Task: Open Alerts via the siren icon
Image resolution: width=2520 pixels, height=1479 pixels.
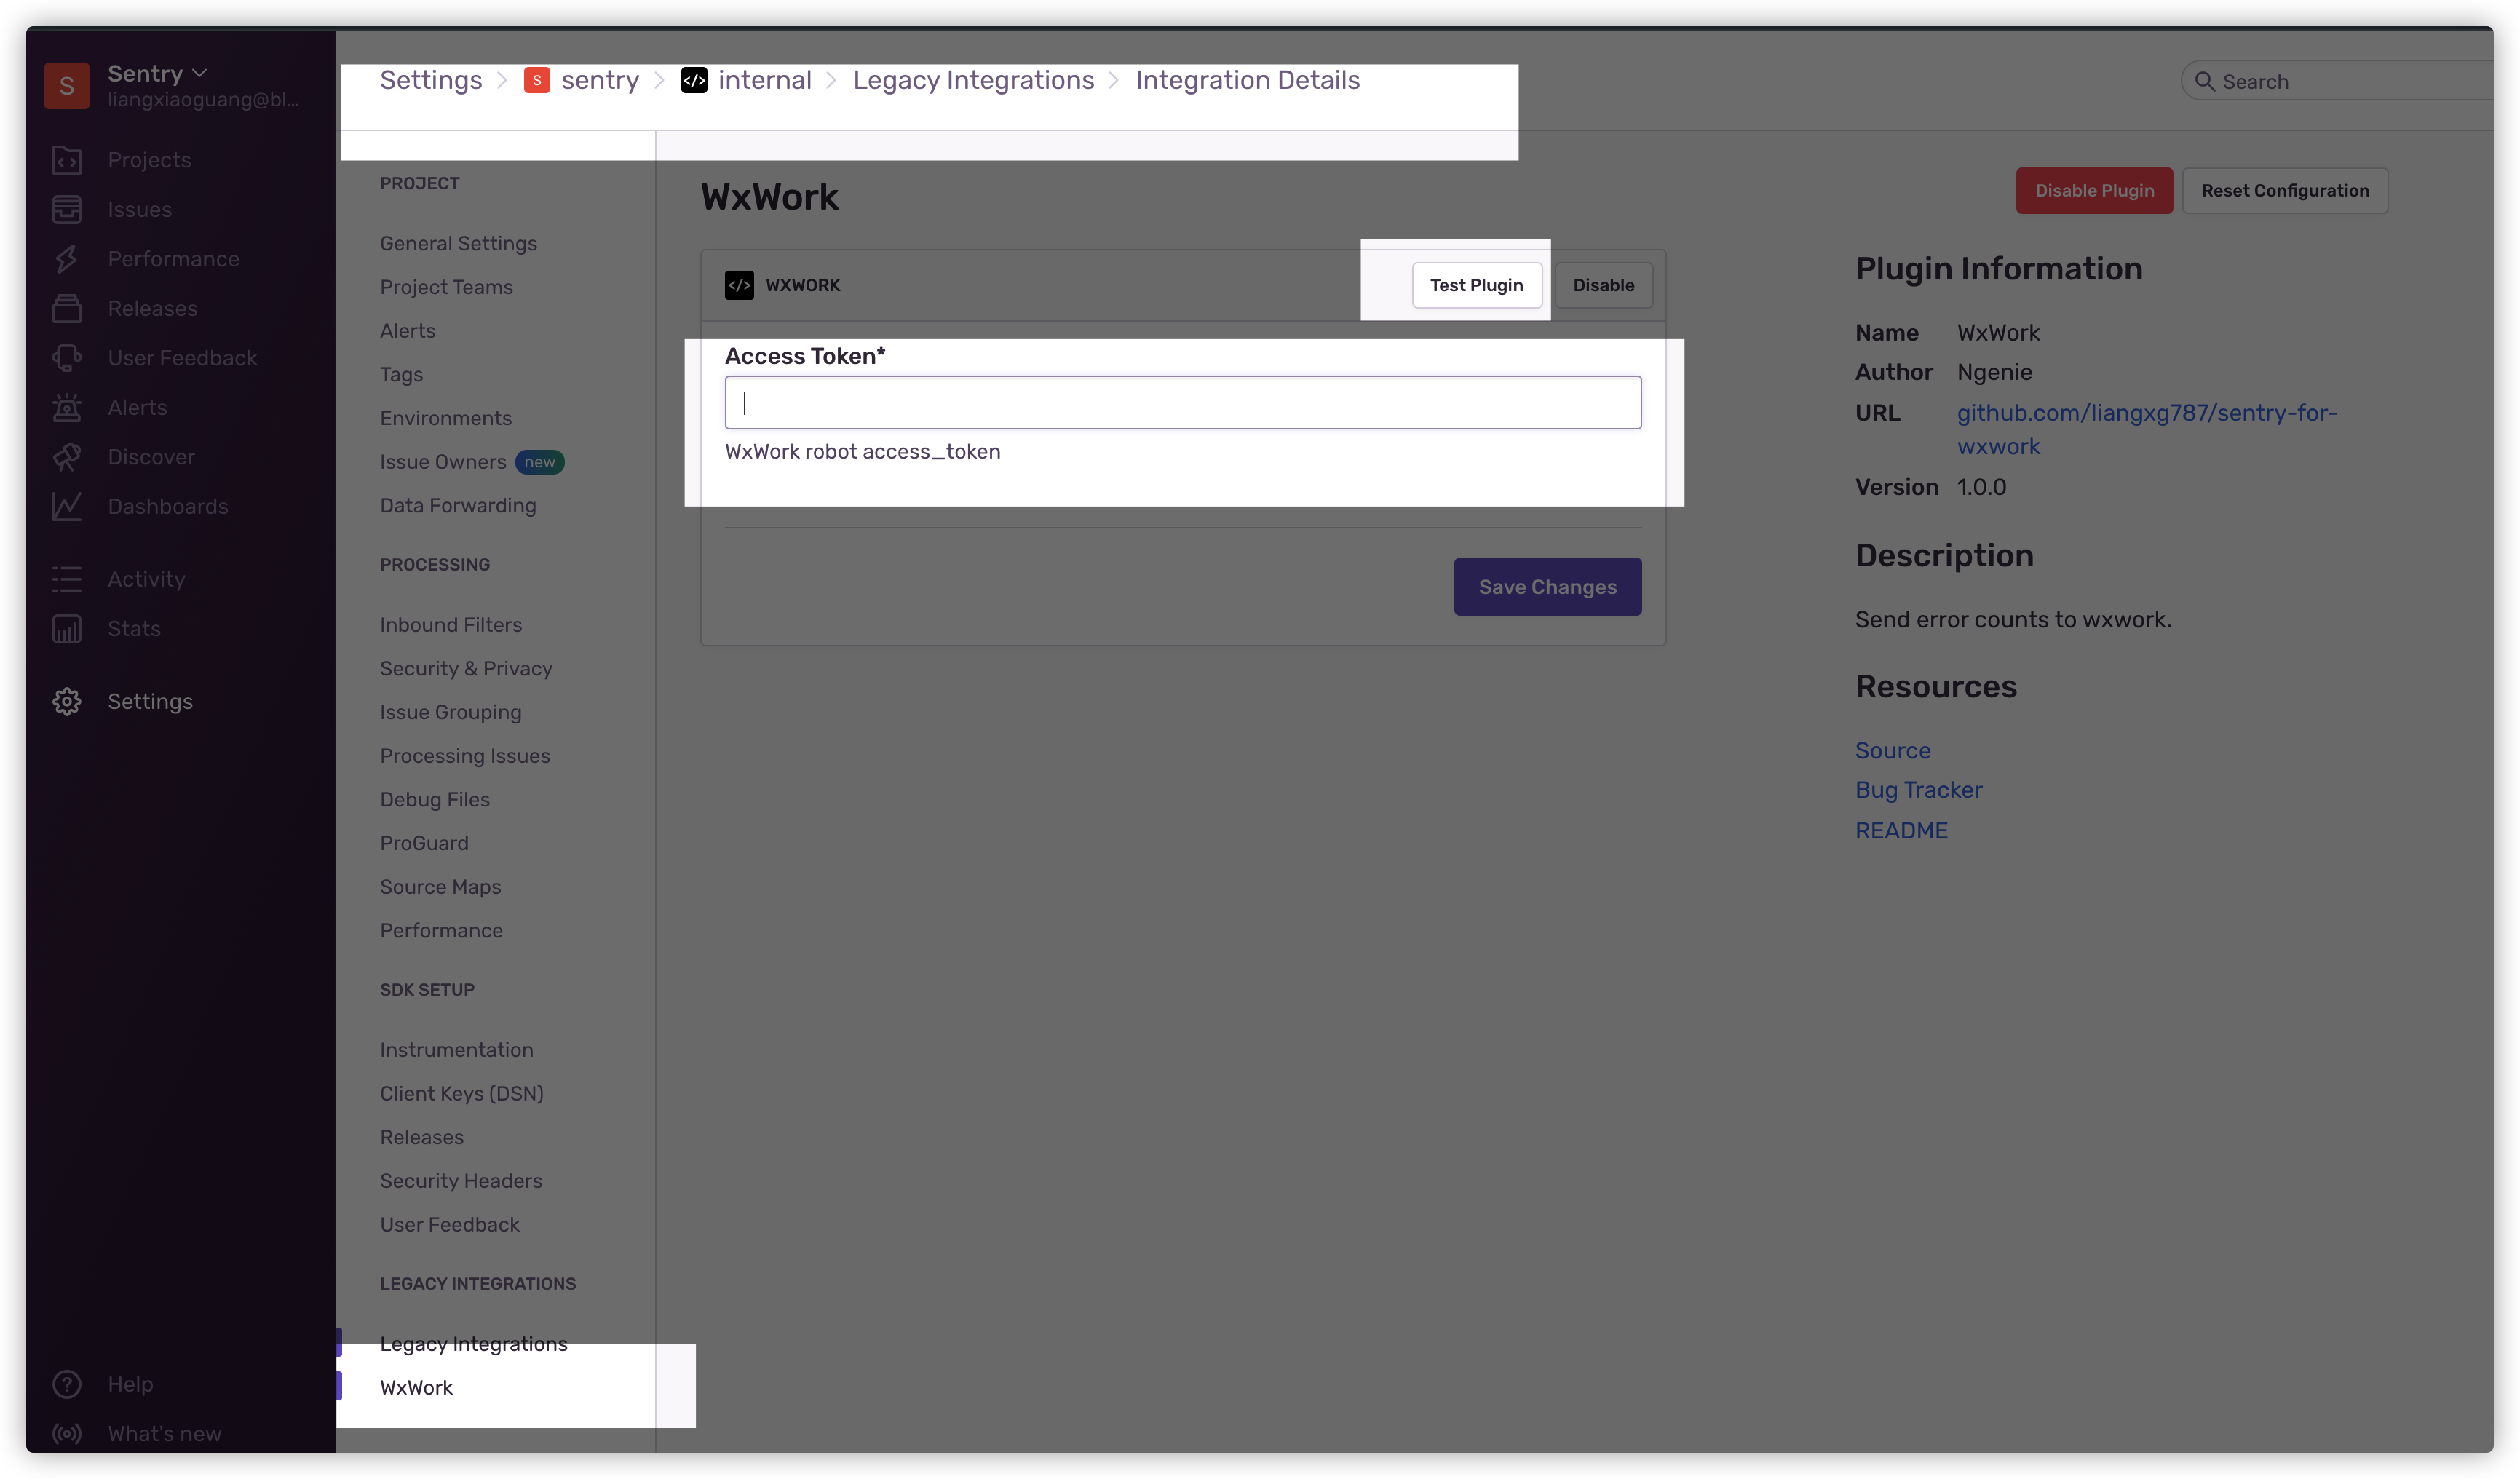Action: click(x=67, y=407)
